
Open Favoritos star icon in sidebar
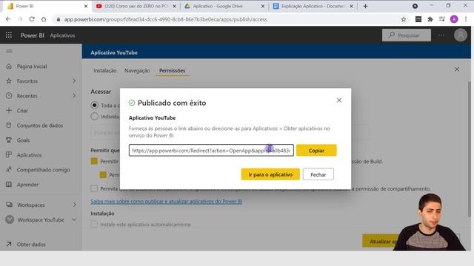(x=9, y=81)
